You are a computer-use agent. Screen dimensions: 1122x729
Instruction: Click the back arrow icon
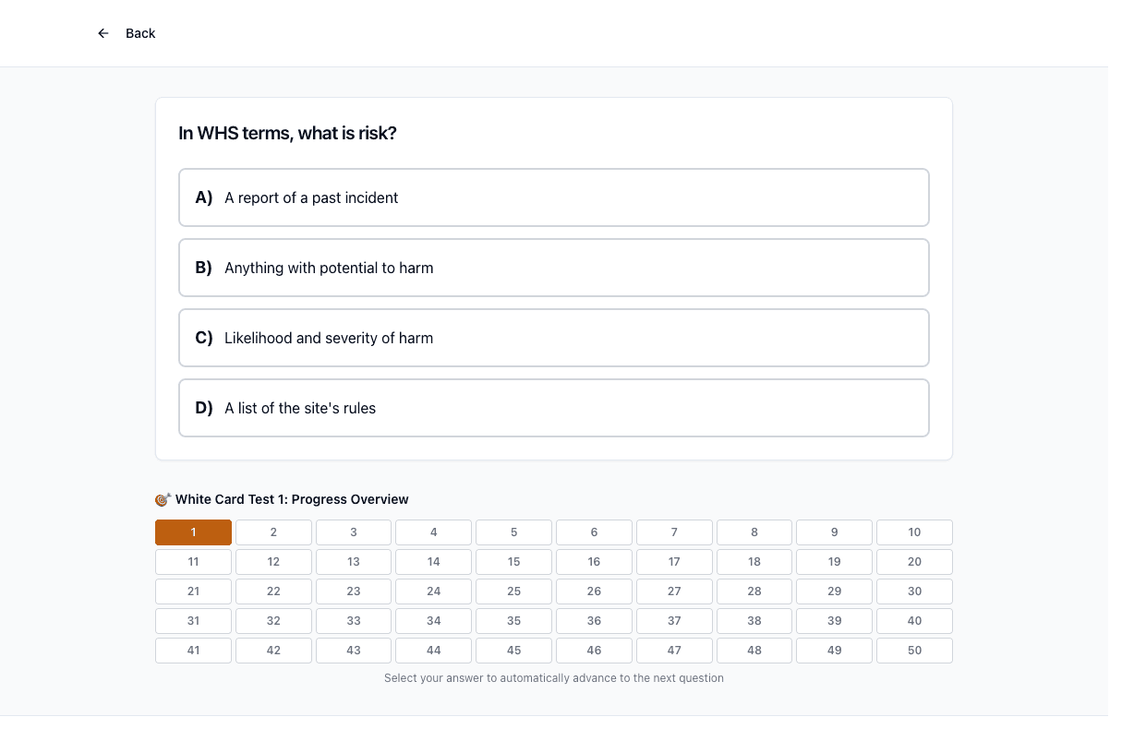[103, 33]
